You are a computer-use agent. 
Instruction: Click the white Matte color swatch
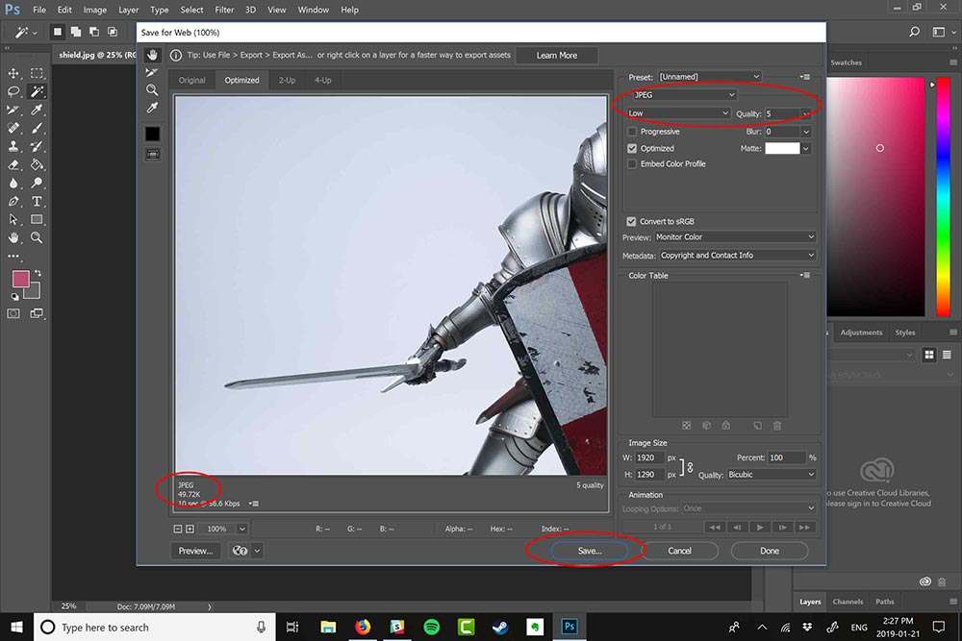click(x=782, y=148)
